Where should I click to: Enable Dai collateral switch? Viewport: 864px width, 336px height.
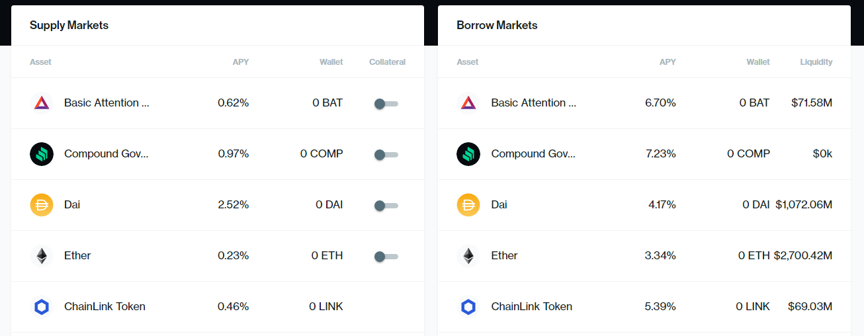click(x=386, y=206)
